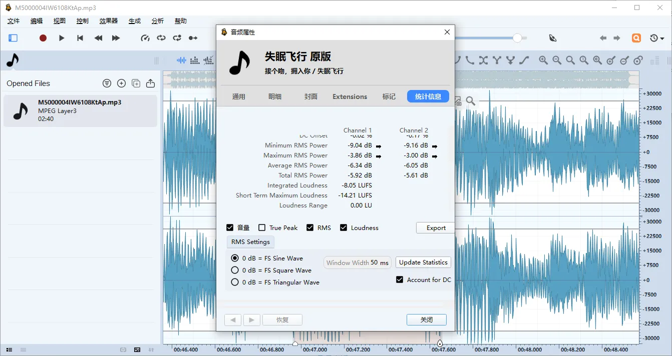Screen dimensions: 672x356
Task: Uncheck the Loudness checkbox
Action: pos(344,228)
